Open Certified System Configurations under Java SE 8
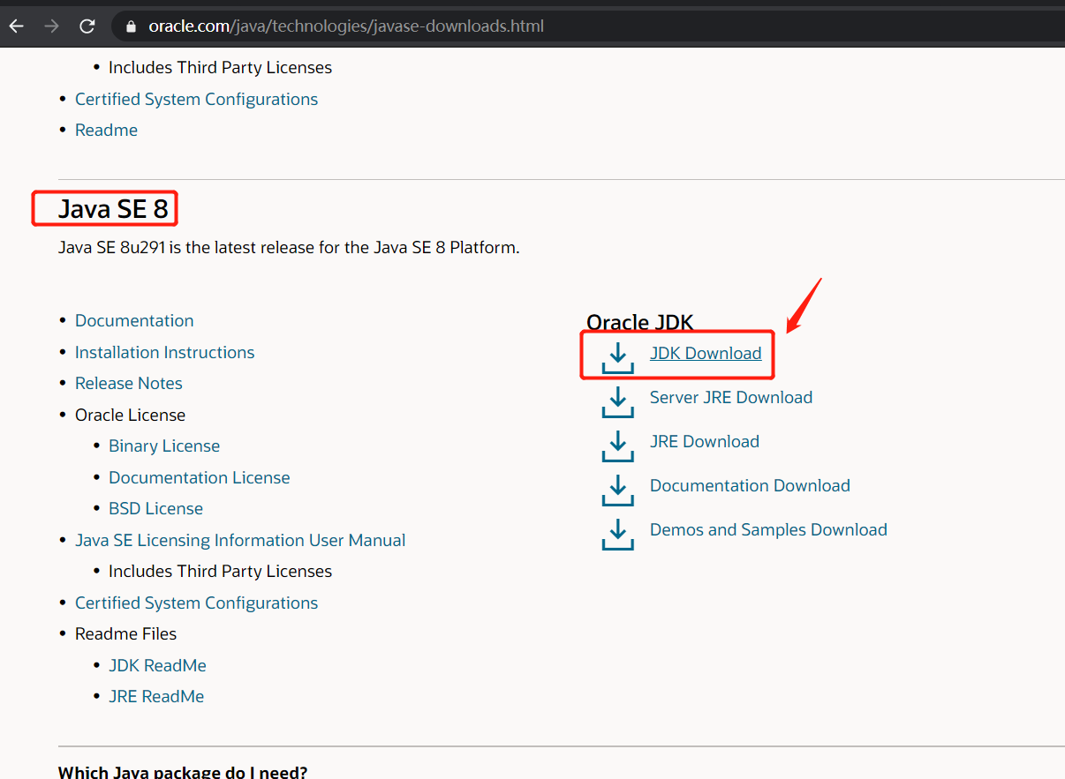The image size is (1065, 779). pos(196,603)
